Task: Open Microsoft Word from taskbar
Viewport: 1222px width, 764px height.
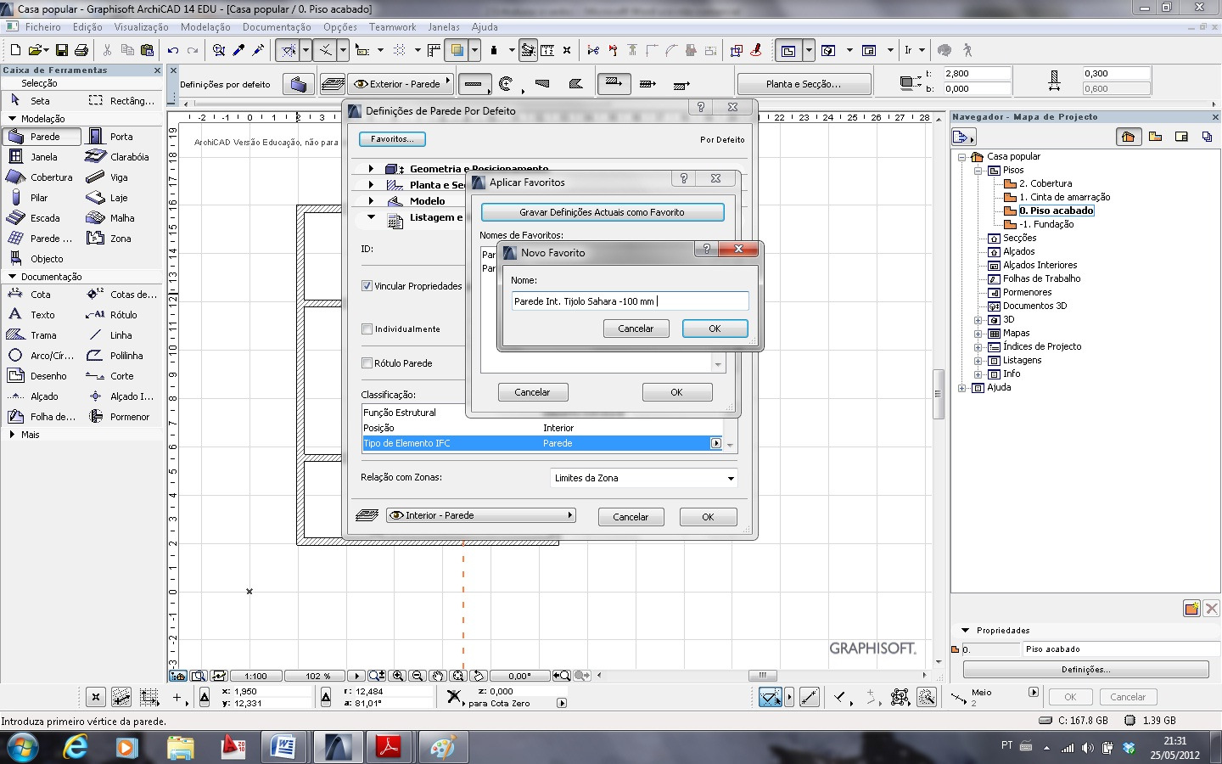Action: pyautogui.click(x=282, y=748)
